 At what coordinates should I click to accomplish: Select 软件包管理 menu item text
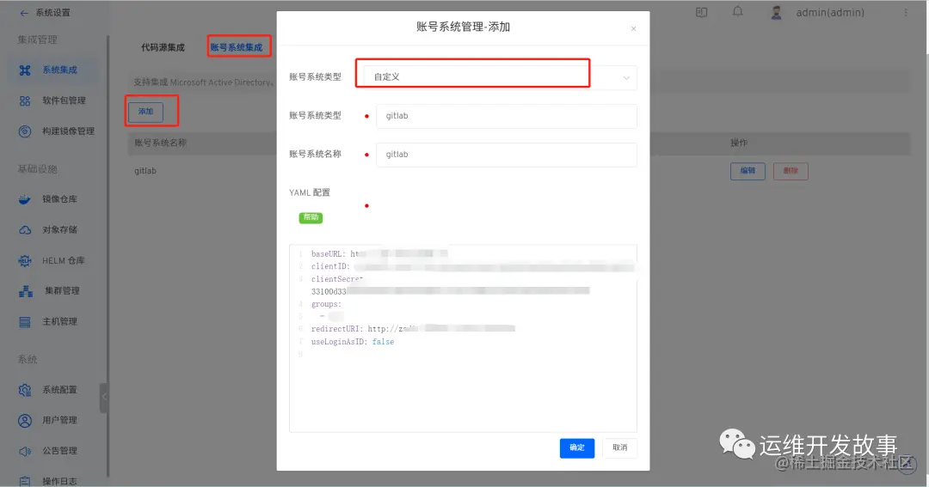64,100
